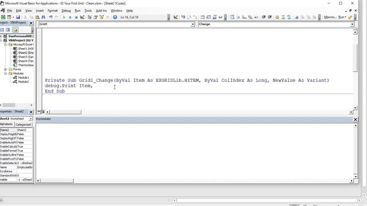Screen dimensions: 367x206
Task: Open the Edit menu
Action: pyautogui.click(x=18, y=10)
